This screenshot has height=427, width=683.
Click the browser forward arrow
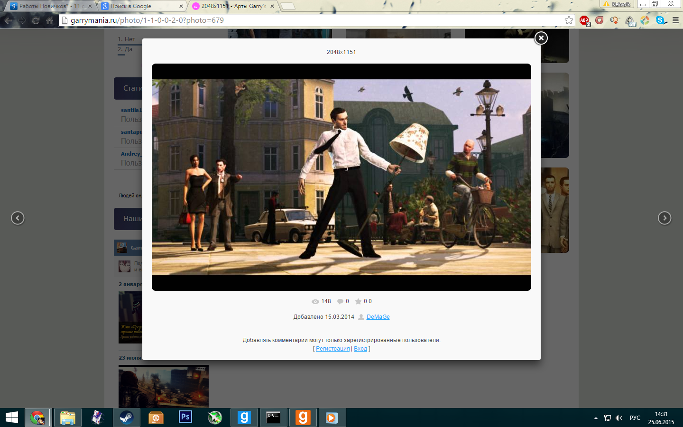pos(22,20)
